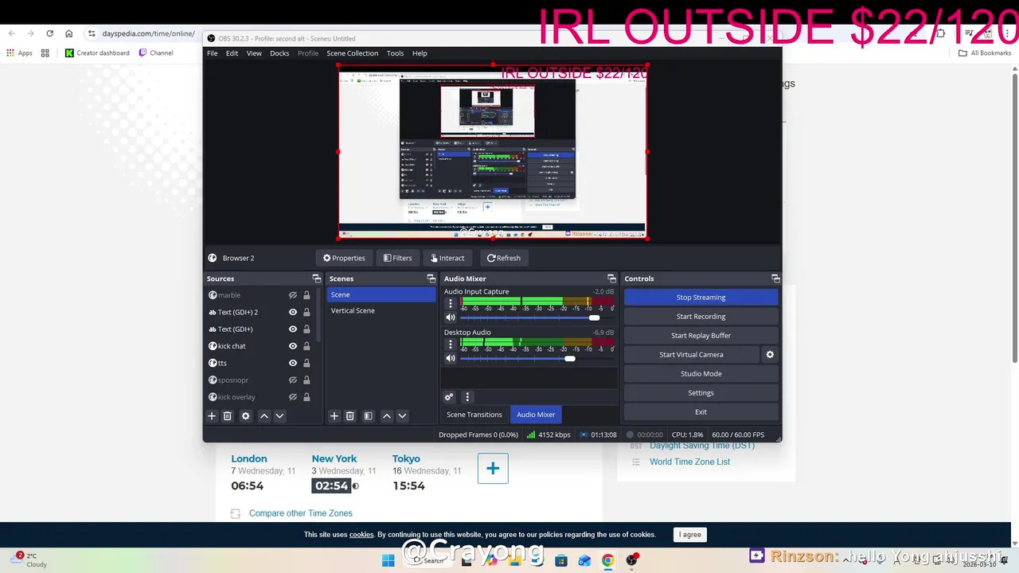The width and height of the screenshot is (1019, 573).
Task: Hide the tts source
Action: click(293, 363)
